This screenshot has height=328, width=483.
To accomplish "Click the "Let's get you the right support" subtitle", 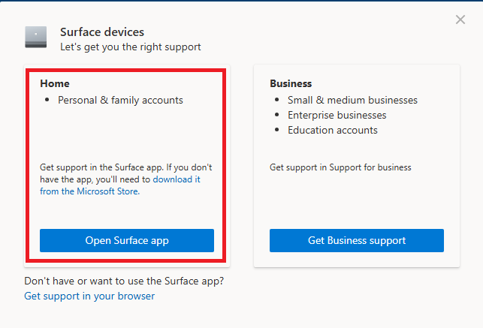I will click(131, 47).
